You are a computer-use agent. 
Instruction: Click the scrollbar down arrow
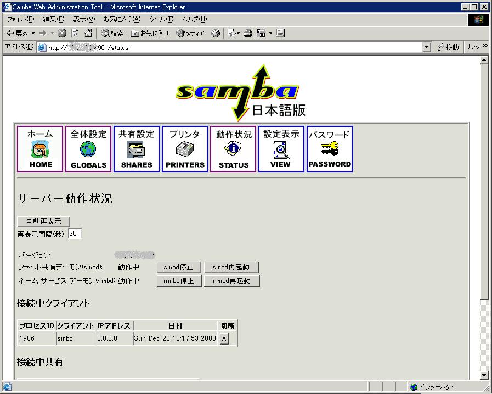click(x=484, y=375)
